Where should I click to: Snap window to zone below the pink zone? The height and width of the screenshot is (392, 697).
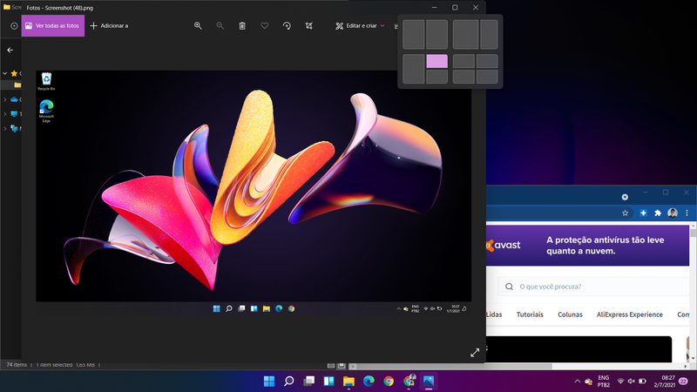(437, 77)
